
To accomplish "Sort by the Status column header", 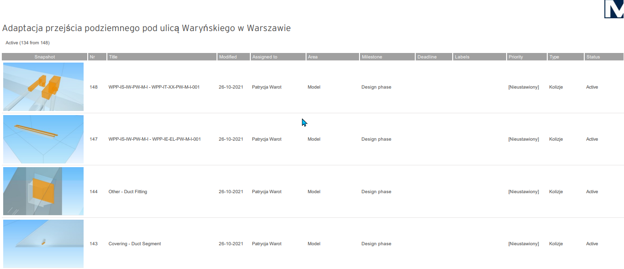I will [x=604, y=57].
